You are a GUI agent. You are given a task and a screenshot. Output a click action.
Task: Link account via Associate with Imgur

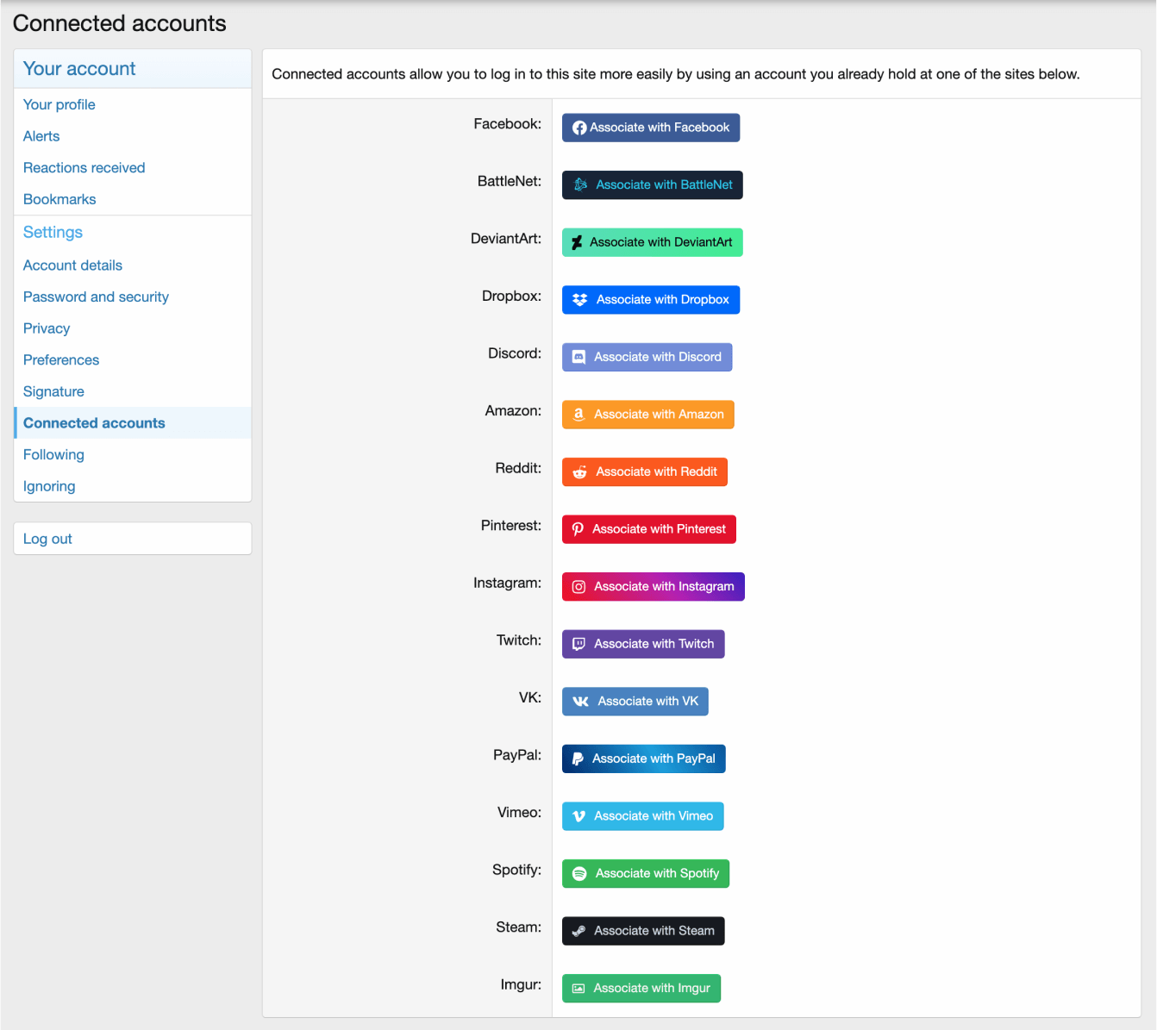point(641,988)
